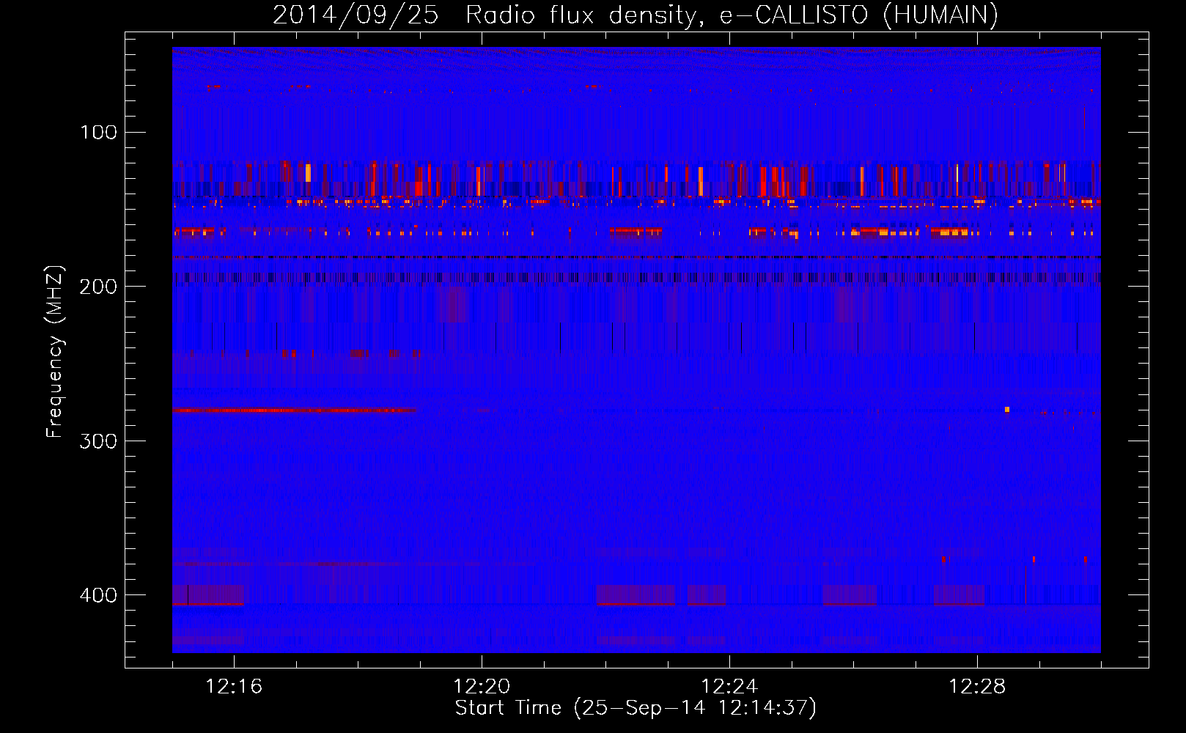Select the 12:20 time tick label
The width and height of the screenshot is (1186, 733).
482,687
